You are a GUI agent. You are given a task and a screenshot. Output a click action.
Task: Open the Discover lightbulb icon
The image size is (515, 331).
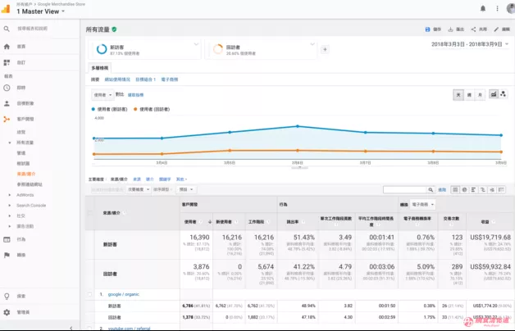coord(7,297)
